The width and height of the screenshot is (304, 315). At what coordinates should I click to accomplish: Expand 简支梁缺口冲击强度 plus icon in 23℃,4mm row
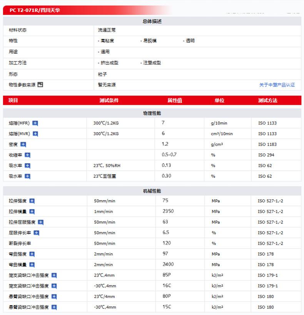tap(54, 275)
